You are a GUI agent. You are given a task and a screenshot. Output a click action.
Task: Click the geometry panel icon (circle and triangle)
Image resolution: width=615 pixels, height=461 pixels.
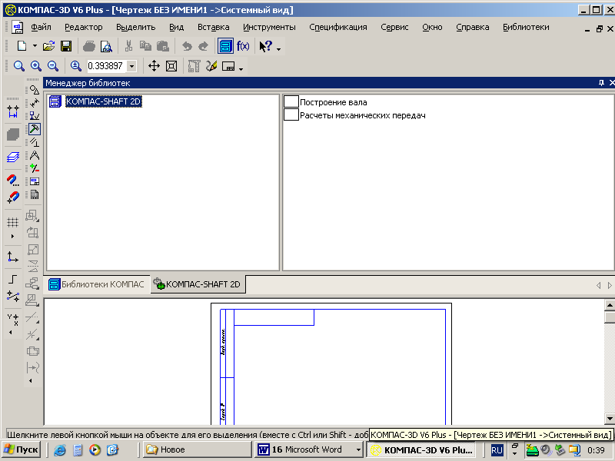[35, 90]
